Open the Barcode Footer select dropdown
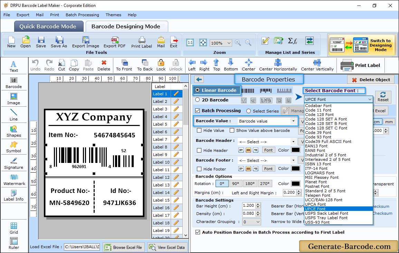The width and height of the screenshot is (399, 253). click(x=293, y=160)
